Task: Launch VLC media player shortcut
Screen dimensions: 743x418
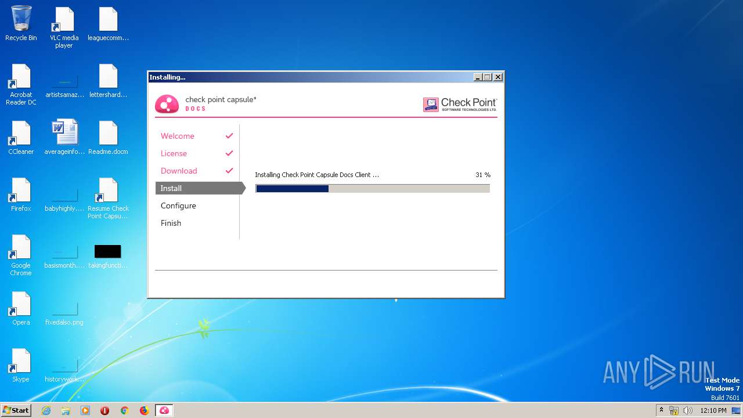Action: [64, 28]
